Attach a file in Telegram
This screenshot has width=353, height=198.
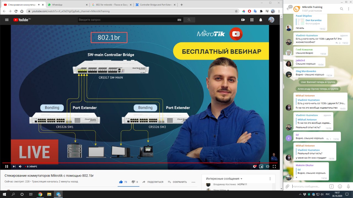click(288, 186)
